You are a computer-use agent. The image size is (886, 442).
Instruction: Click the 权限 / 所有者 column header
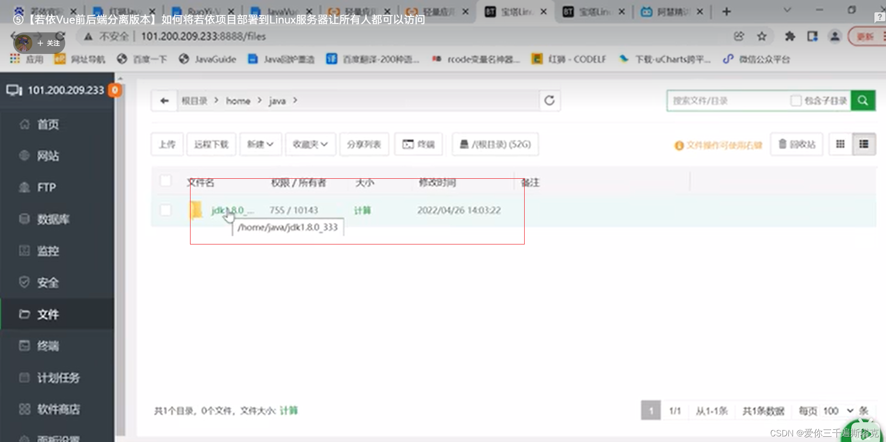point(298,183)
